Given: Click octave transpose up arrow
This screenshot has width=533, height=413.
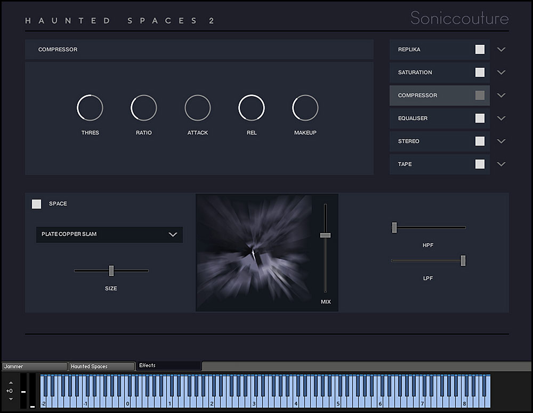Looking at the screenshot, I should [11, 383].
